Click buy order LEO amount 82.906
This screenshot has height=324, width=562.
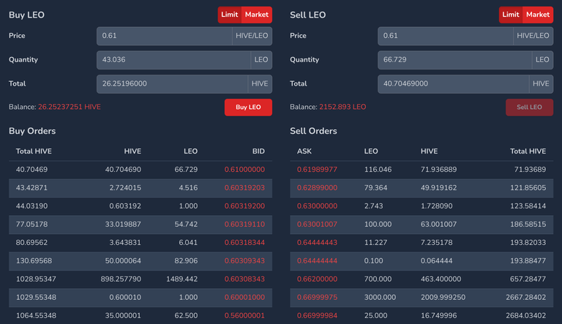(186, 261)
